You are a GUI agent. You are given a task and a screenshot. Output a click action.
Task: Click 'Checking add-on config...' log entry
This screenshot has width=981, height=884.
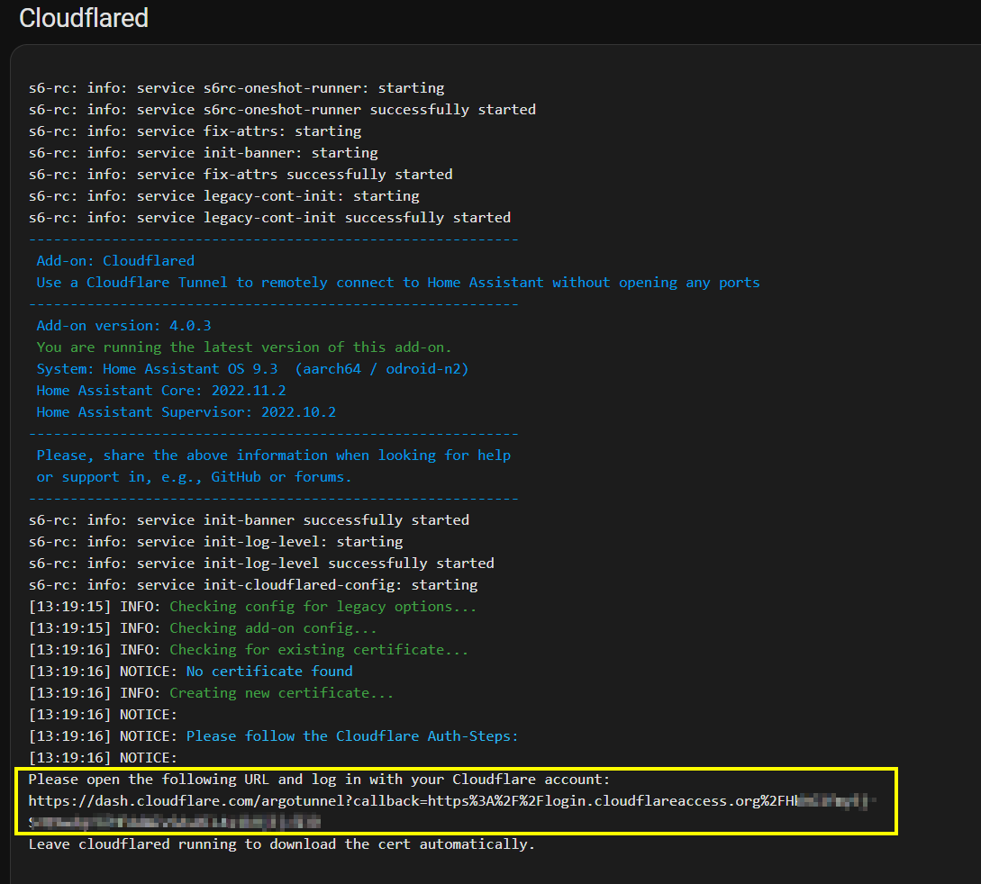[203, 628]
